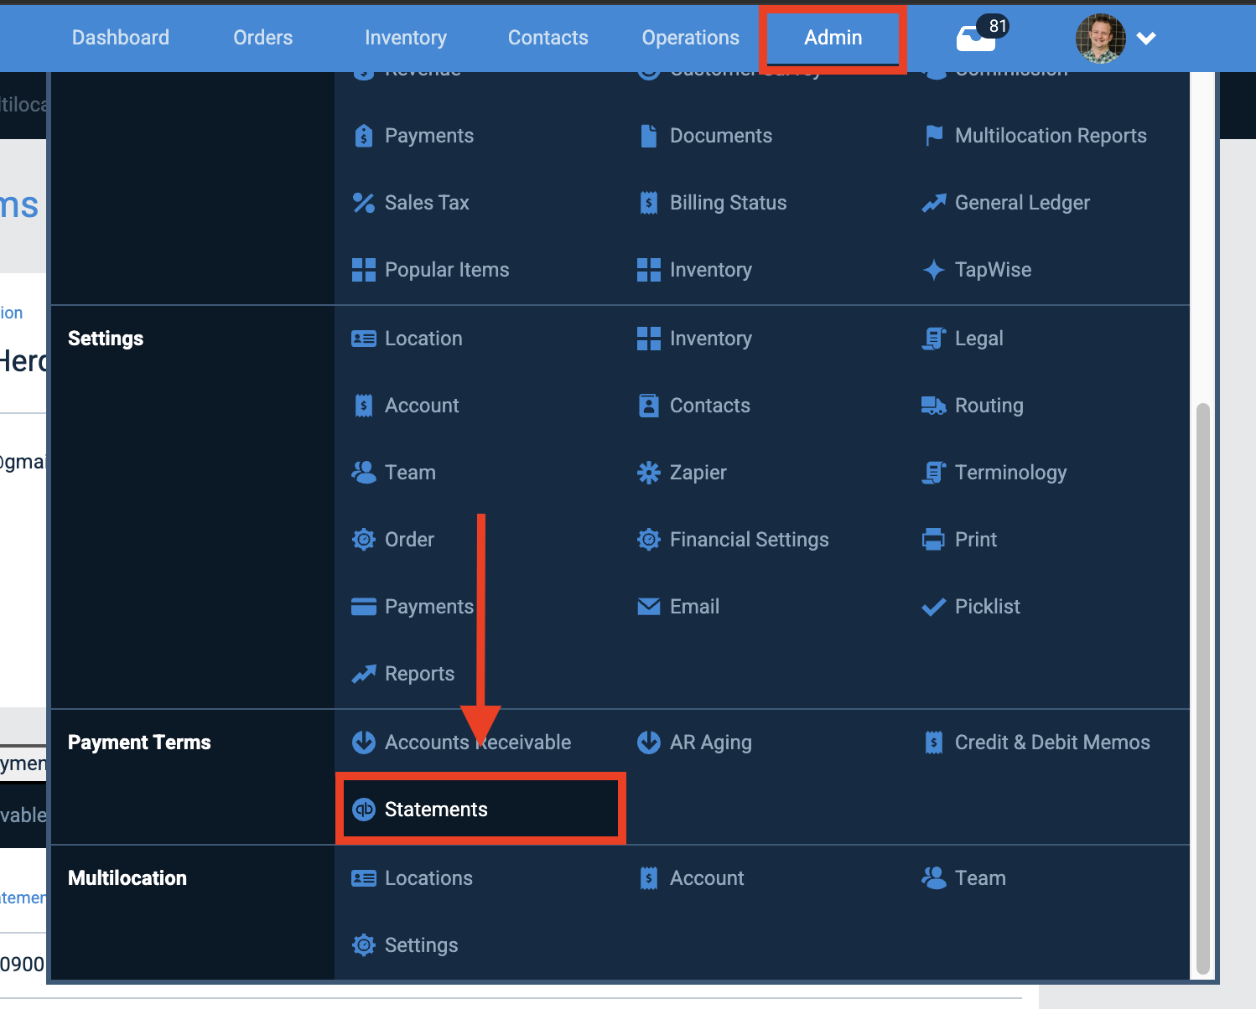Click the Admin menu vertical scrollbar
This screenshot has width=1256, height=1009.
[1203, 687]
